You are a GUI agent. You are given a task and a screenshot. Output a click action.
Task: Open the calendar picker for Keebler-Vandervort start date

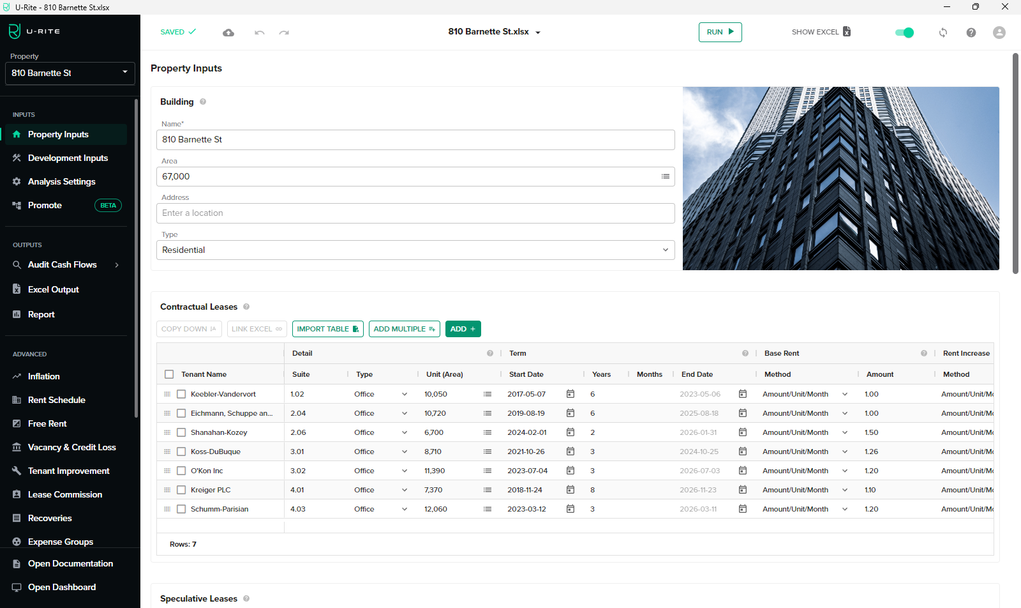(570, 394)
